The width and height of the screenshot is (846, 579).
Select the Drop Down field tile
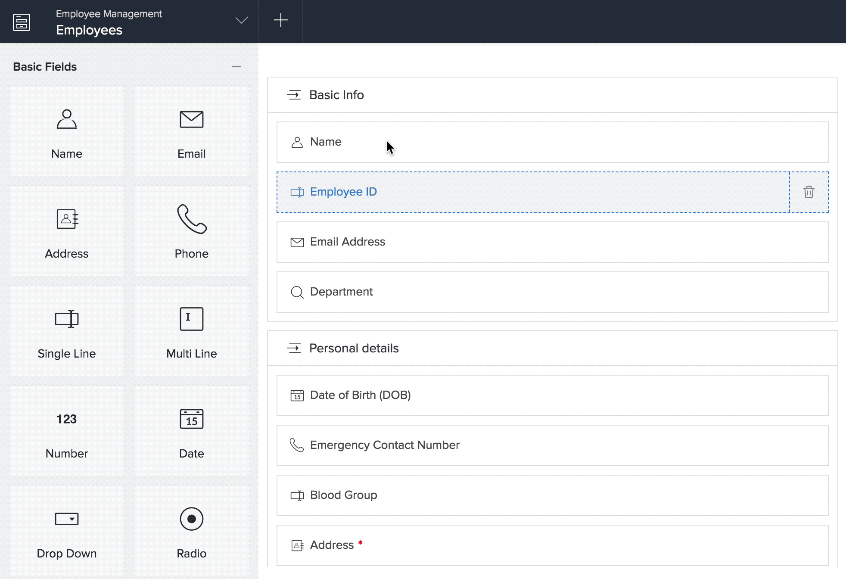click(67, 531)
